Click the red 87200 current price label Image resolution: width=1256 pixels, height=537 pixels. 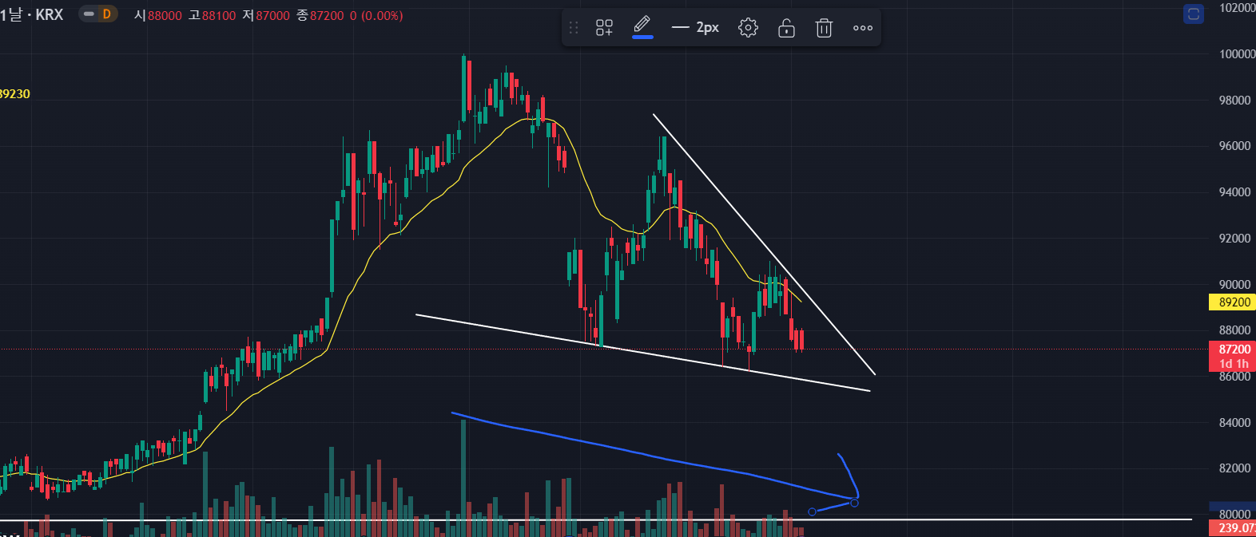1233,349
